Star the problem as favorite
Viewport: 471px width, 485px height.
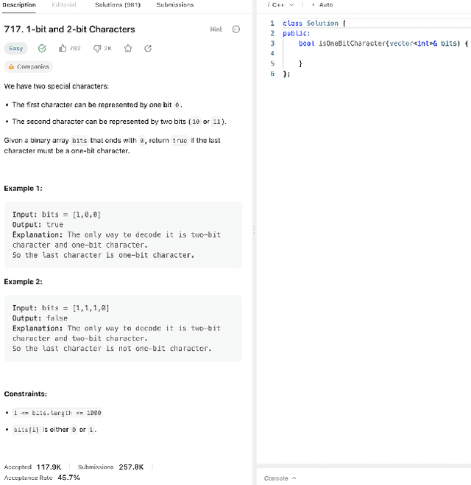(128, 49)
